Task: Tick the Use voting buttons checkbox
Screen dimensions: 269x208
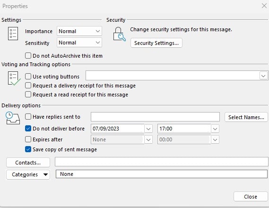Action: coord(28,76)
